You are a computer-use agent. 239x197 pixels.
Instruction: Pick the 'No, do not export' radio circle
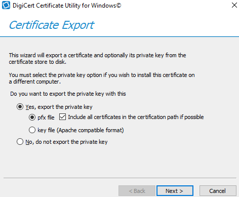tap(20, 142)
